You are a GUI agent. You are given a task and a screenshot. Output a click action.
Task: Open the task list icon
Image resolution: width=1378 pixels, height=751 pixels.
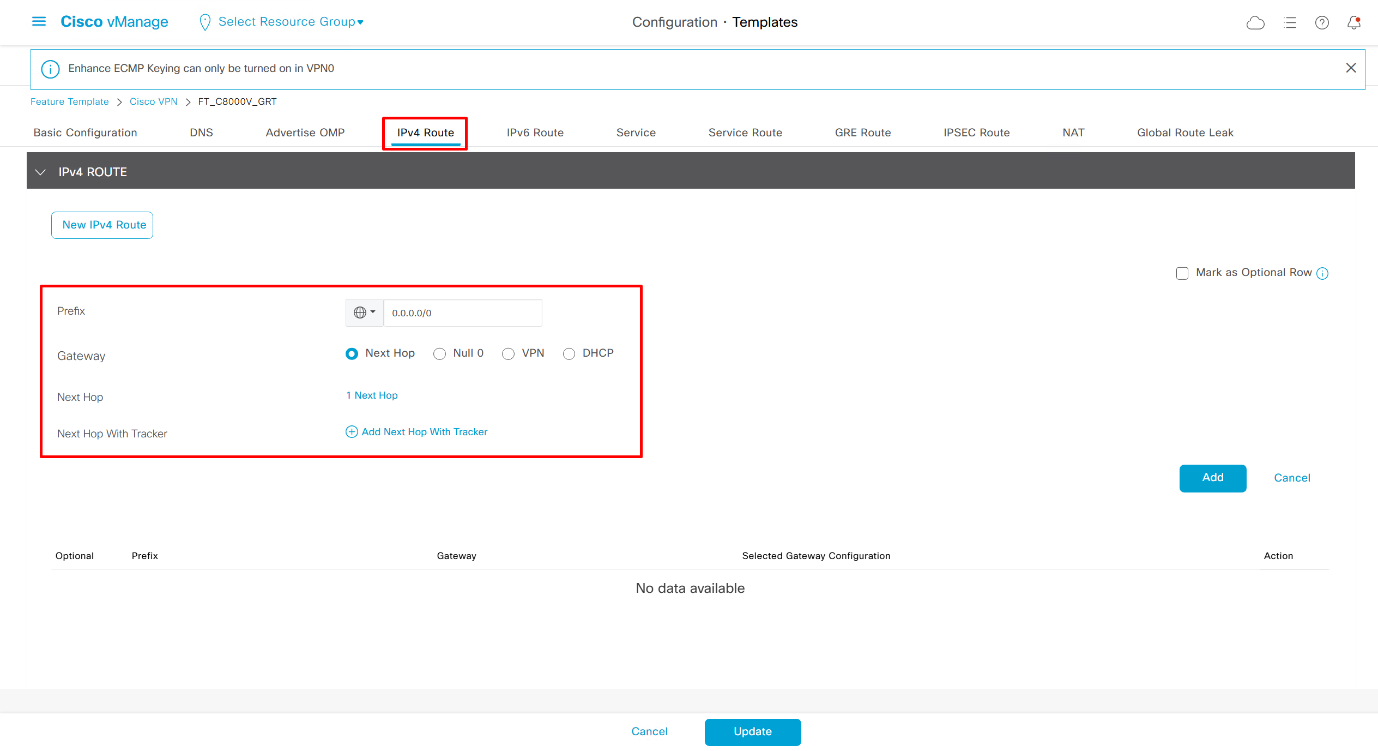point(1290,22)
